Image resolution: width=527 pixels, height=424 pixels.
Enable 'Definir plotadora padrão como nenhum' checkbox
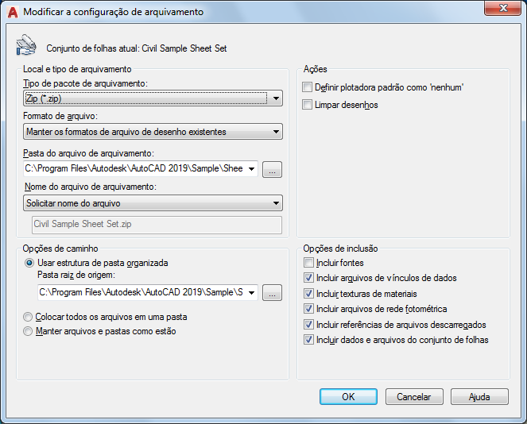[307, 87]
